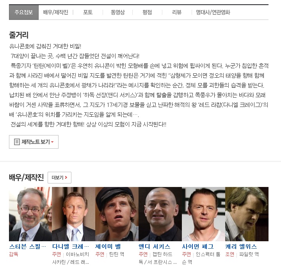Go to the 동영상 tab
This screenshot has width=281, height=267.
117,12
